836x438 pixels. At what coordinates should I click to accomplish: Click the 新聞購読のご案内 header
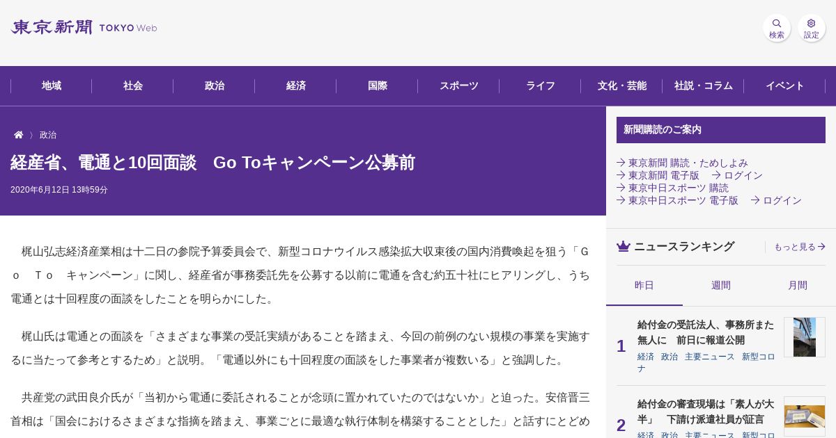(x=721, y=130)
